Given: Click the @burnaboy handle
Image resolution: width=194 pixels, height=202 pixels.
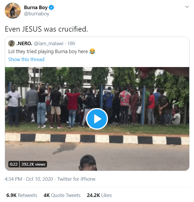Looking at the screenshot, I should [x=36, y=14].
